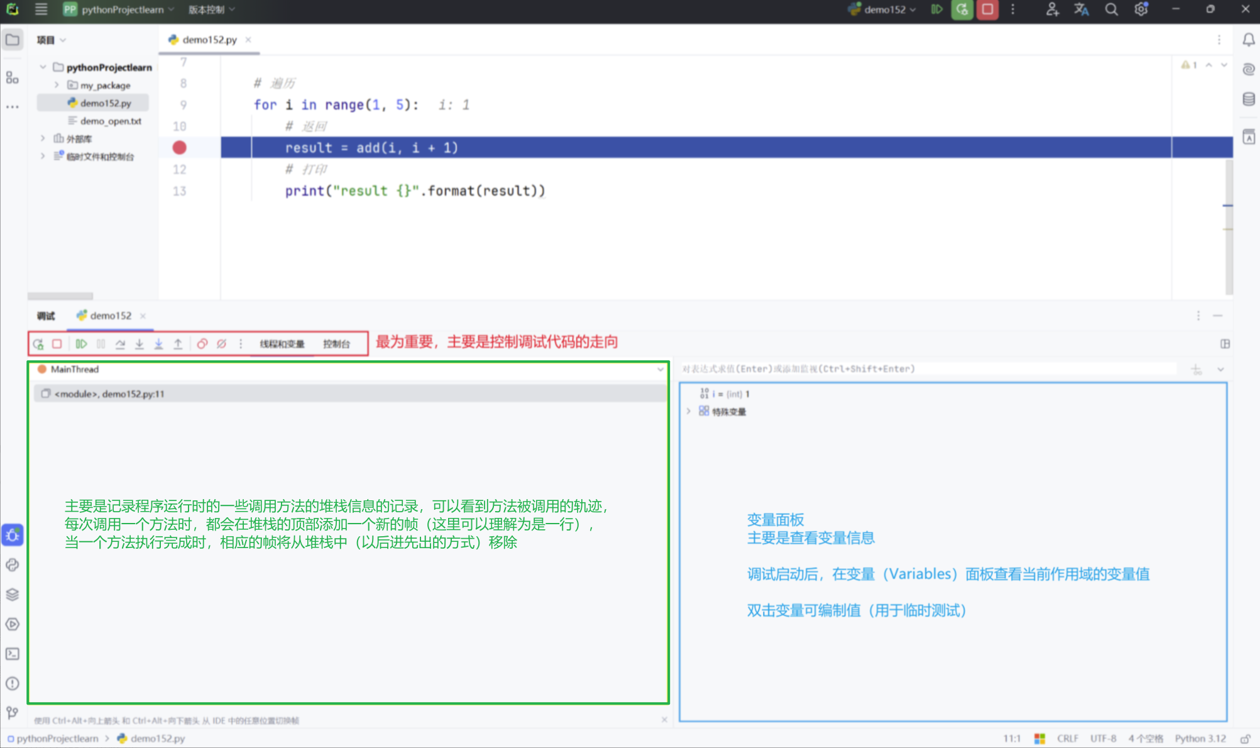Open IDE settings gear
Image resolution: width=1260 pixels, height=748 pixels.
[1141, 9]
